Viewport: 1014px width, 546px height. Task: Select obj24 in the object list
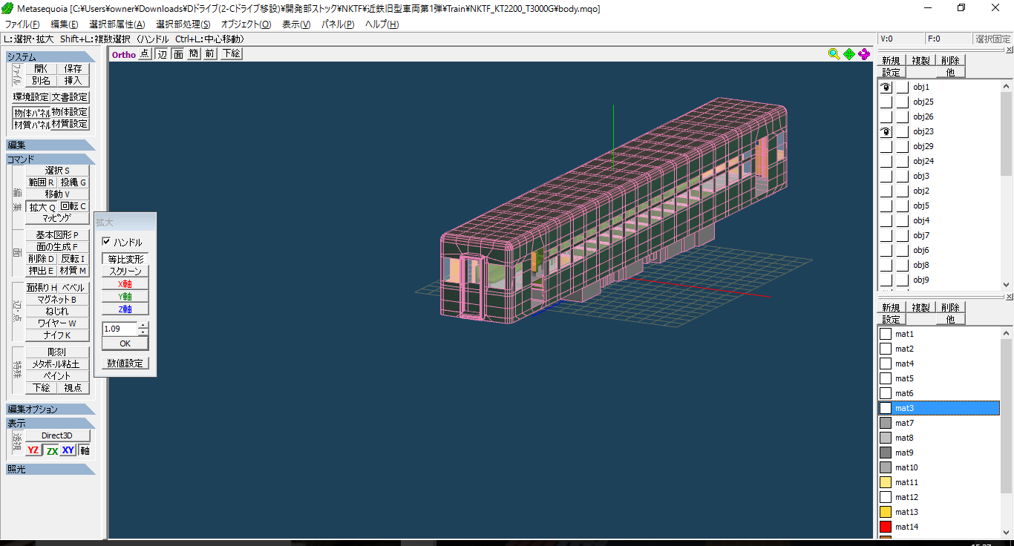(x=923, y=161)
